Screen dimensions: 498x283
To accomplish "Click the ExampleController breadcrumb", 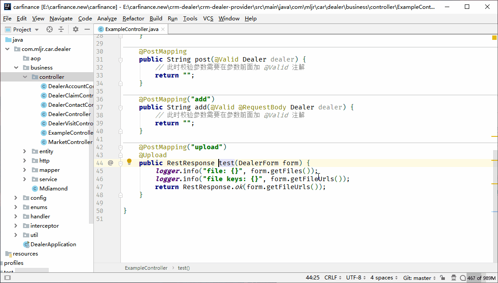I will pos(146,268).
